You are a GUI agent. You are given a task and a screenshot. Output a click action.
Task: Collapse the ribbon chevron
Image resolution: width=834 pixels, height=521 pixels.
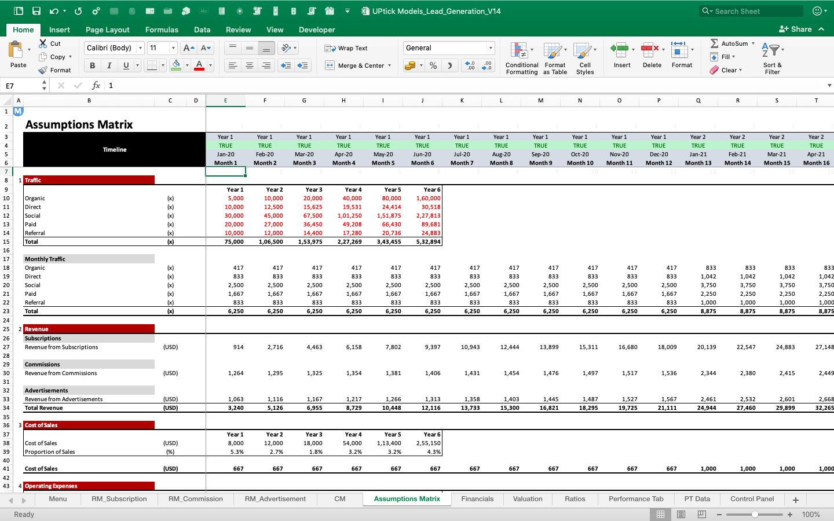(821, 29)
